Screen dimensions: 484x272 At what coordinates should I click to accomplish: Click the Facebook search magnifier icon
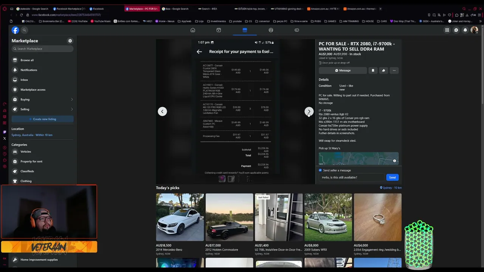[x=24, y=30]
